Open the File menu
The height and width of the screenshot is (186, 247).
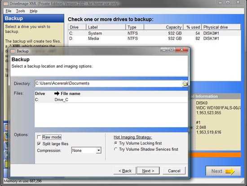tap(9, 11)
